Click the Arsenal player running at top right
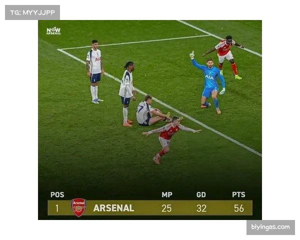 tap(225, 56)
